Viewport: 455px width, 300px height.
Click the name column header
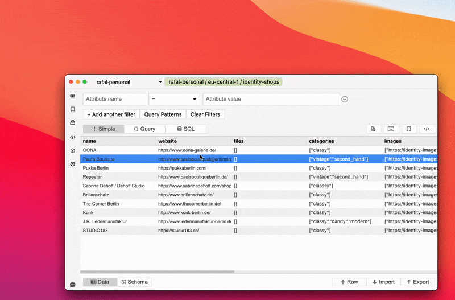point(118,141)
